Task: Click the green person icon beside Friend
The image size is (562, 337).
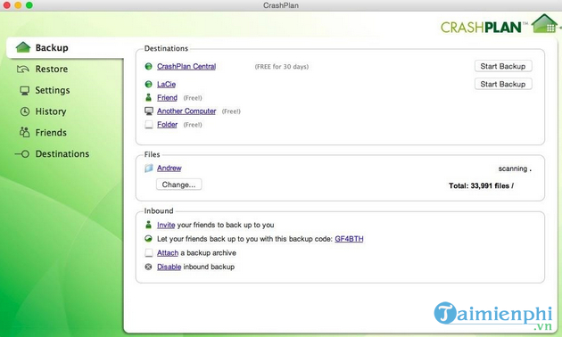Action: (x=148, y=97)
